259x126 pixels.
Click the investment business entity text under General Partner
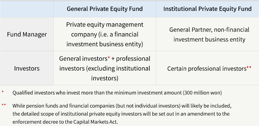coord(210,40)
